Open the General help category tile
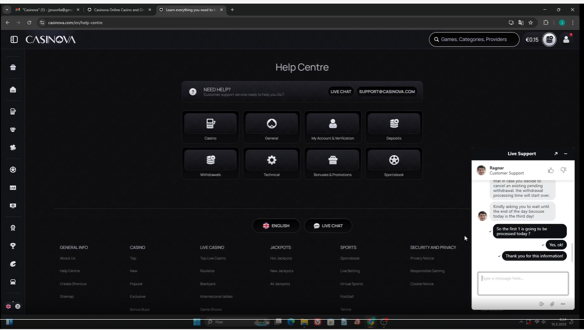 point(271,127)
